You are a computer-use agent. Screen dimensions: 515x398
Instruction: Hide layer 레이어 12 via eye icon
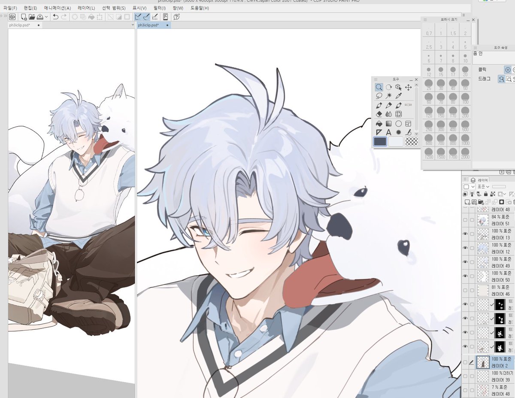465,248
